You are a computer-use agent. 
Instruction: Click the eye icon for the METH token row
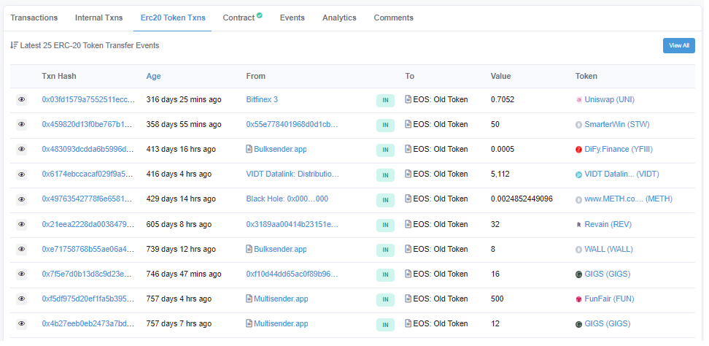click(22, 199)
